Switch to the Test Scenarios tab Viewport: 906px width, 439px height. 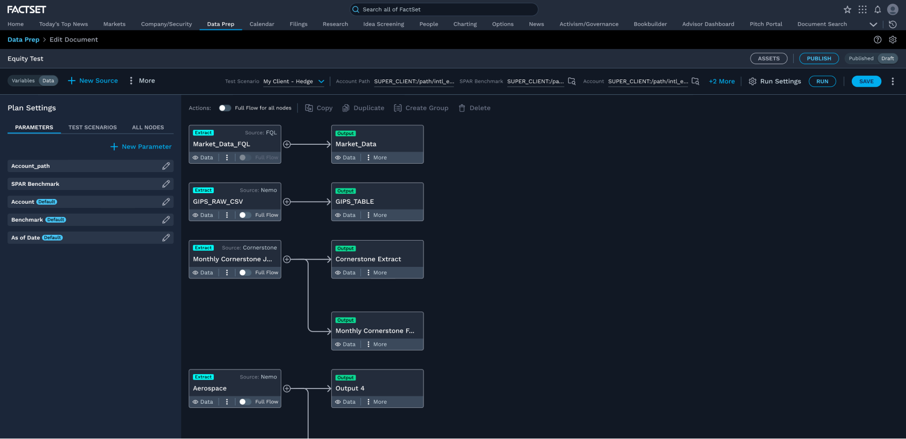(93, 127)
